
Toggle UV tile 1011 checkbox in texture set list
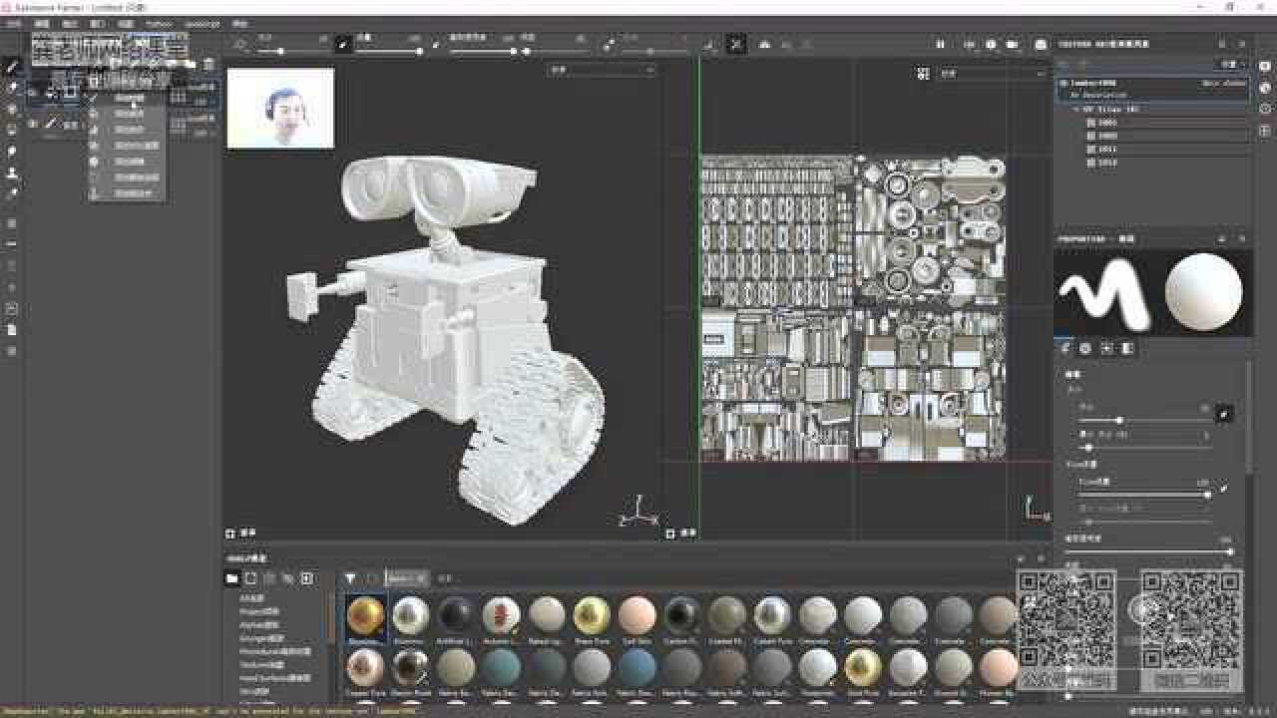coord(1090,149)
